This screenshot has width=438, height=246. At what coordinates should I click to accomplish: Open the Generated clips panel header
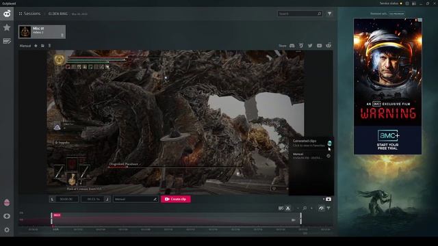pyautogui.click(x=305, y=141)
